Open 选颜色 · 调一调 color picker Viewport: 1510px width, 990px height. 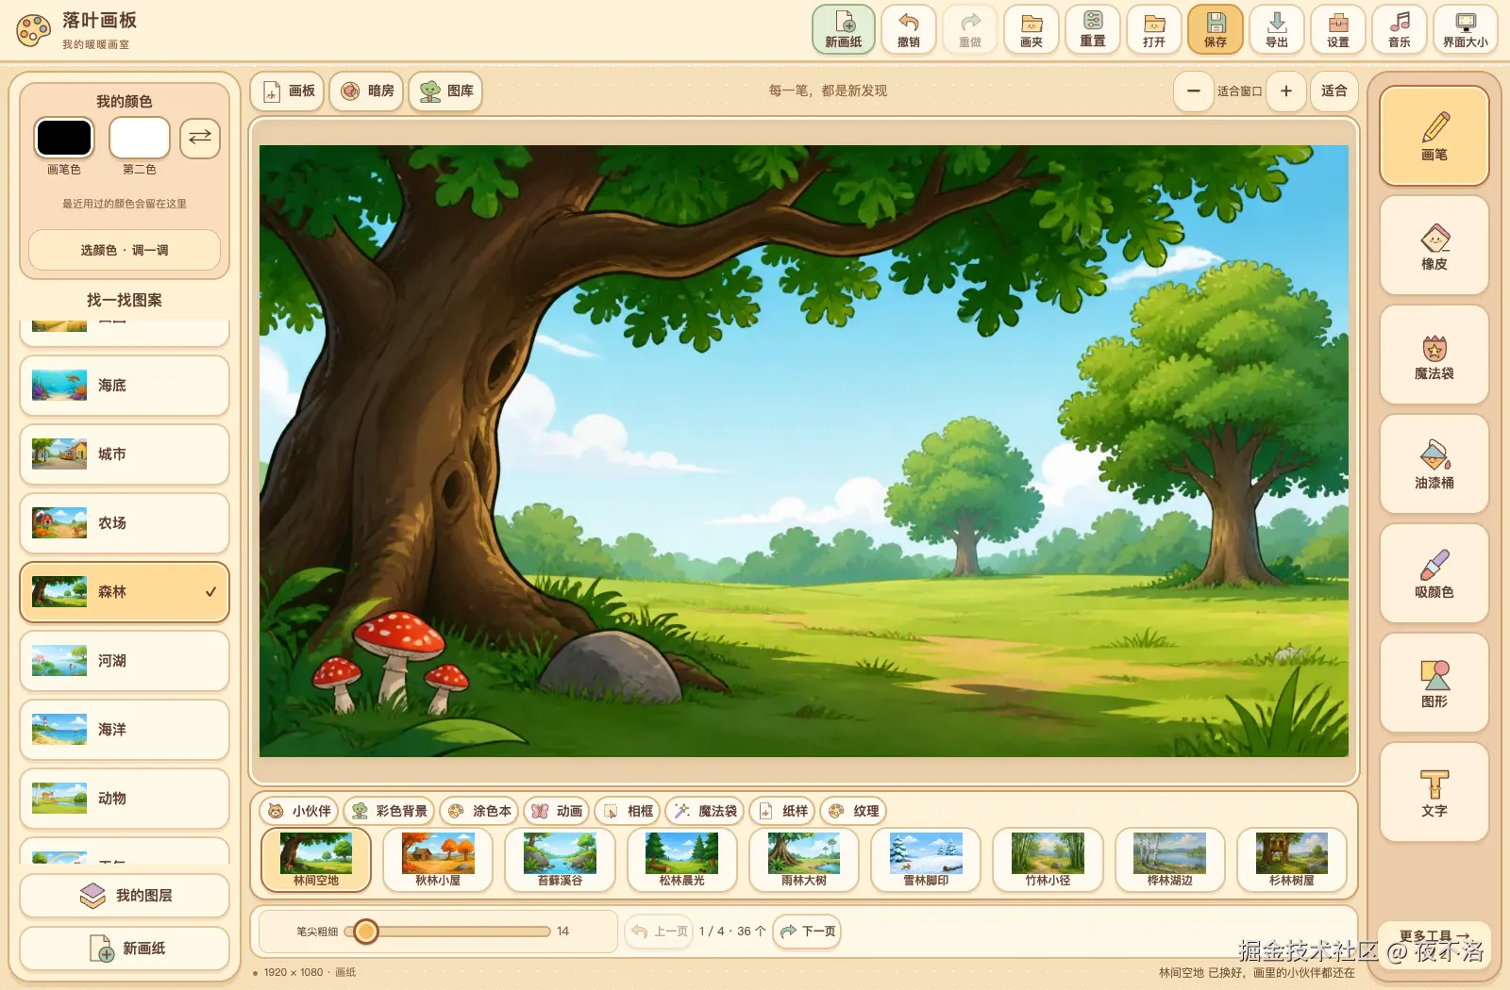[x=125, y=251]
